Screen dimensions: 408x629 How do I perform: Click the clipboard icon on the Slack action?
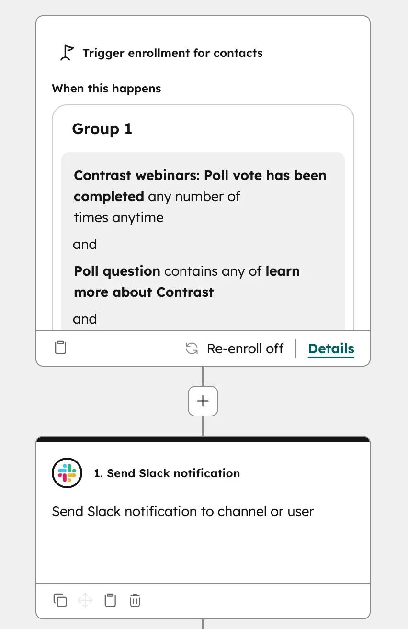click(x=110, y=600)
